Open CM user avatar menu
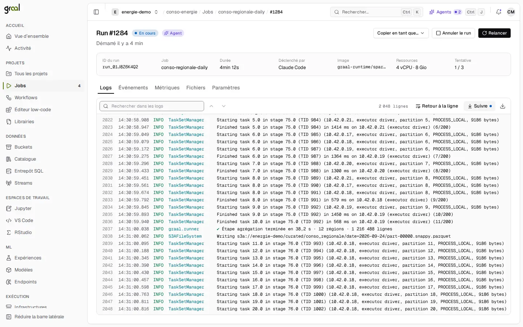523x327 pixels. click(x=511, y=12)
